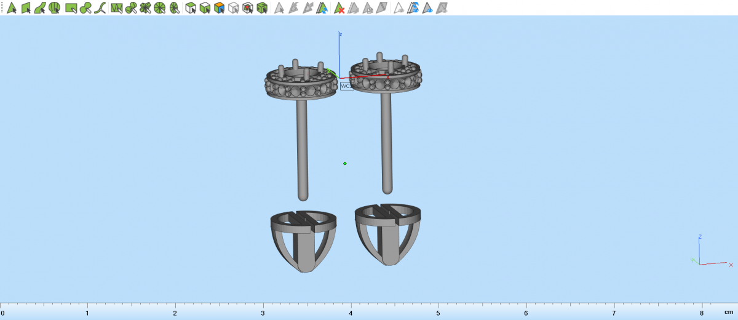Viewport: 738px width, 320px height.
Task: Click delete selected triangles icon with red X
Action: (339, 8)
